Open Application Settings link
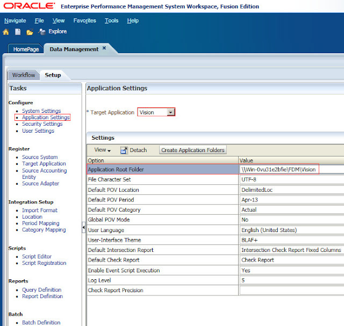The width and height of the screenshot is (344, 326). coord(46,117)
